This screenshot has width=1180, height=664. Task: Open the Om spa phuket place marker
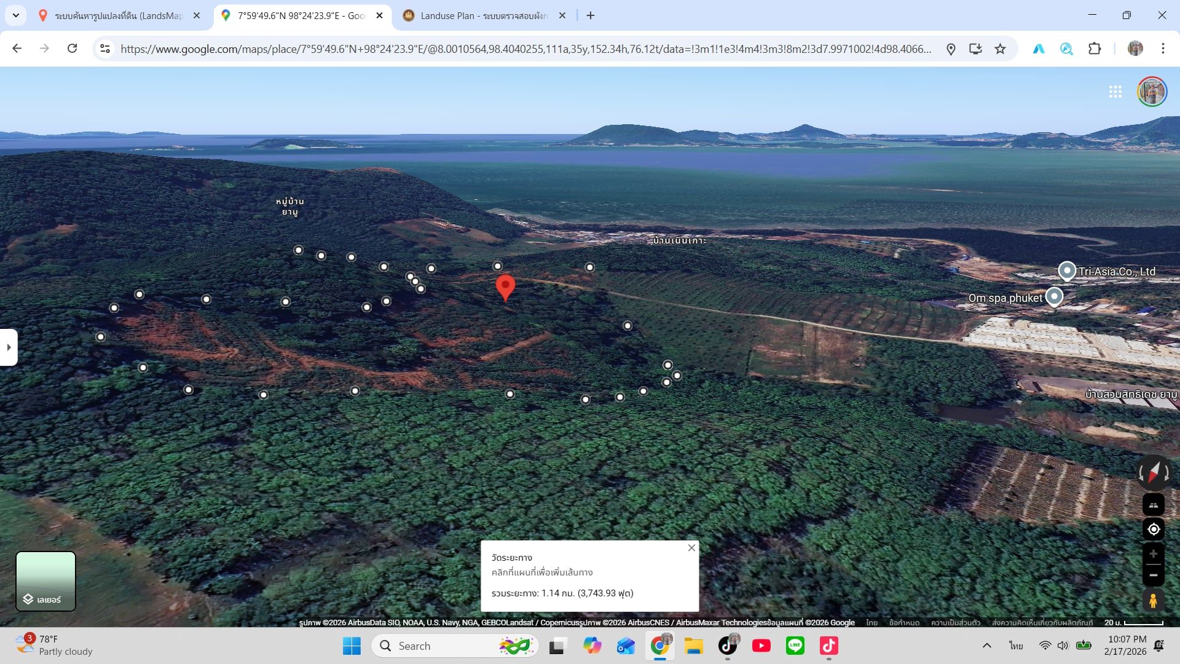point(1055,297)
